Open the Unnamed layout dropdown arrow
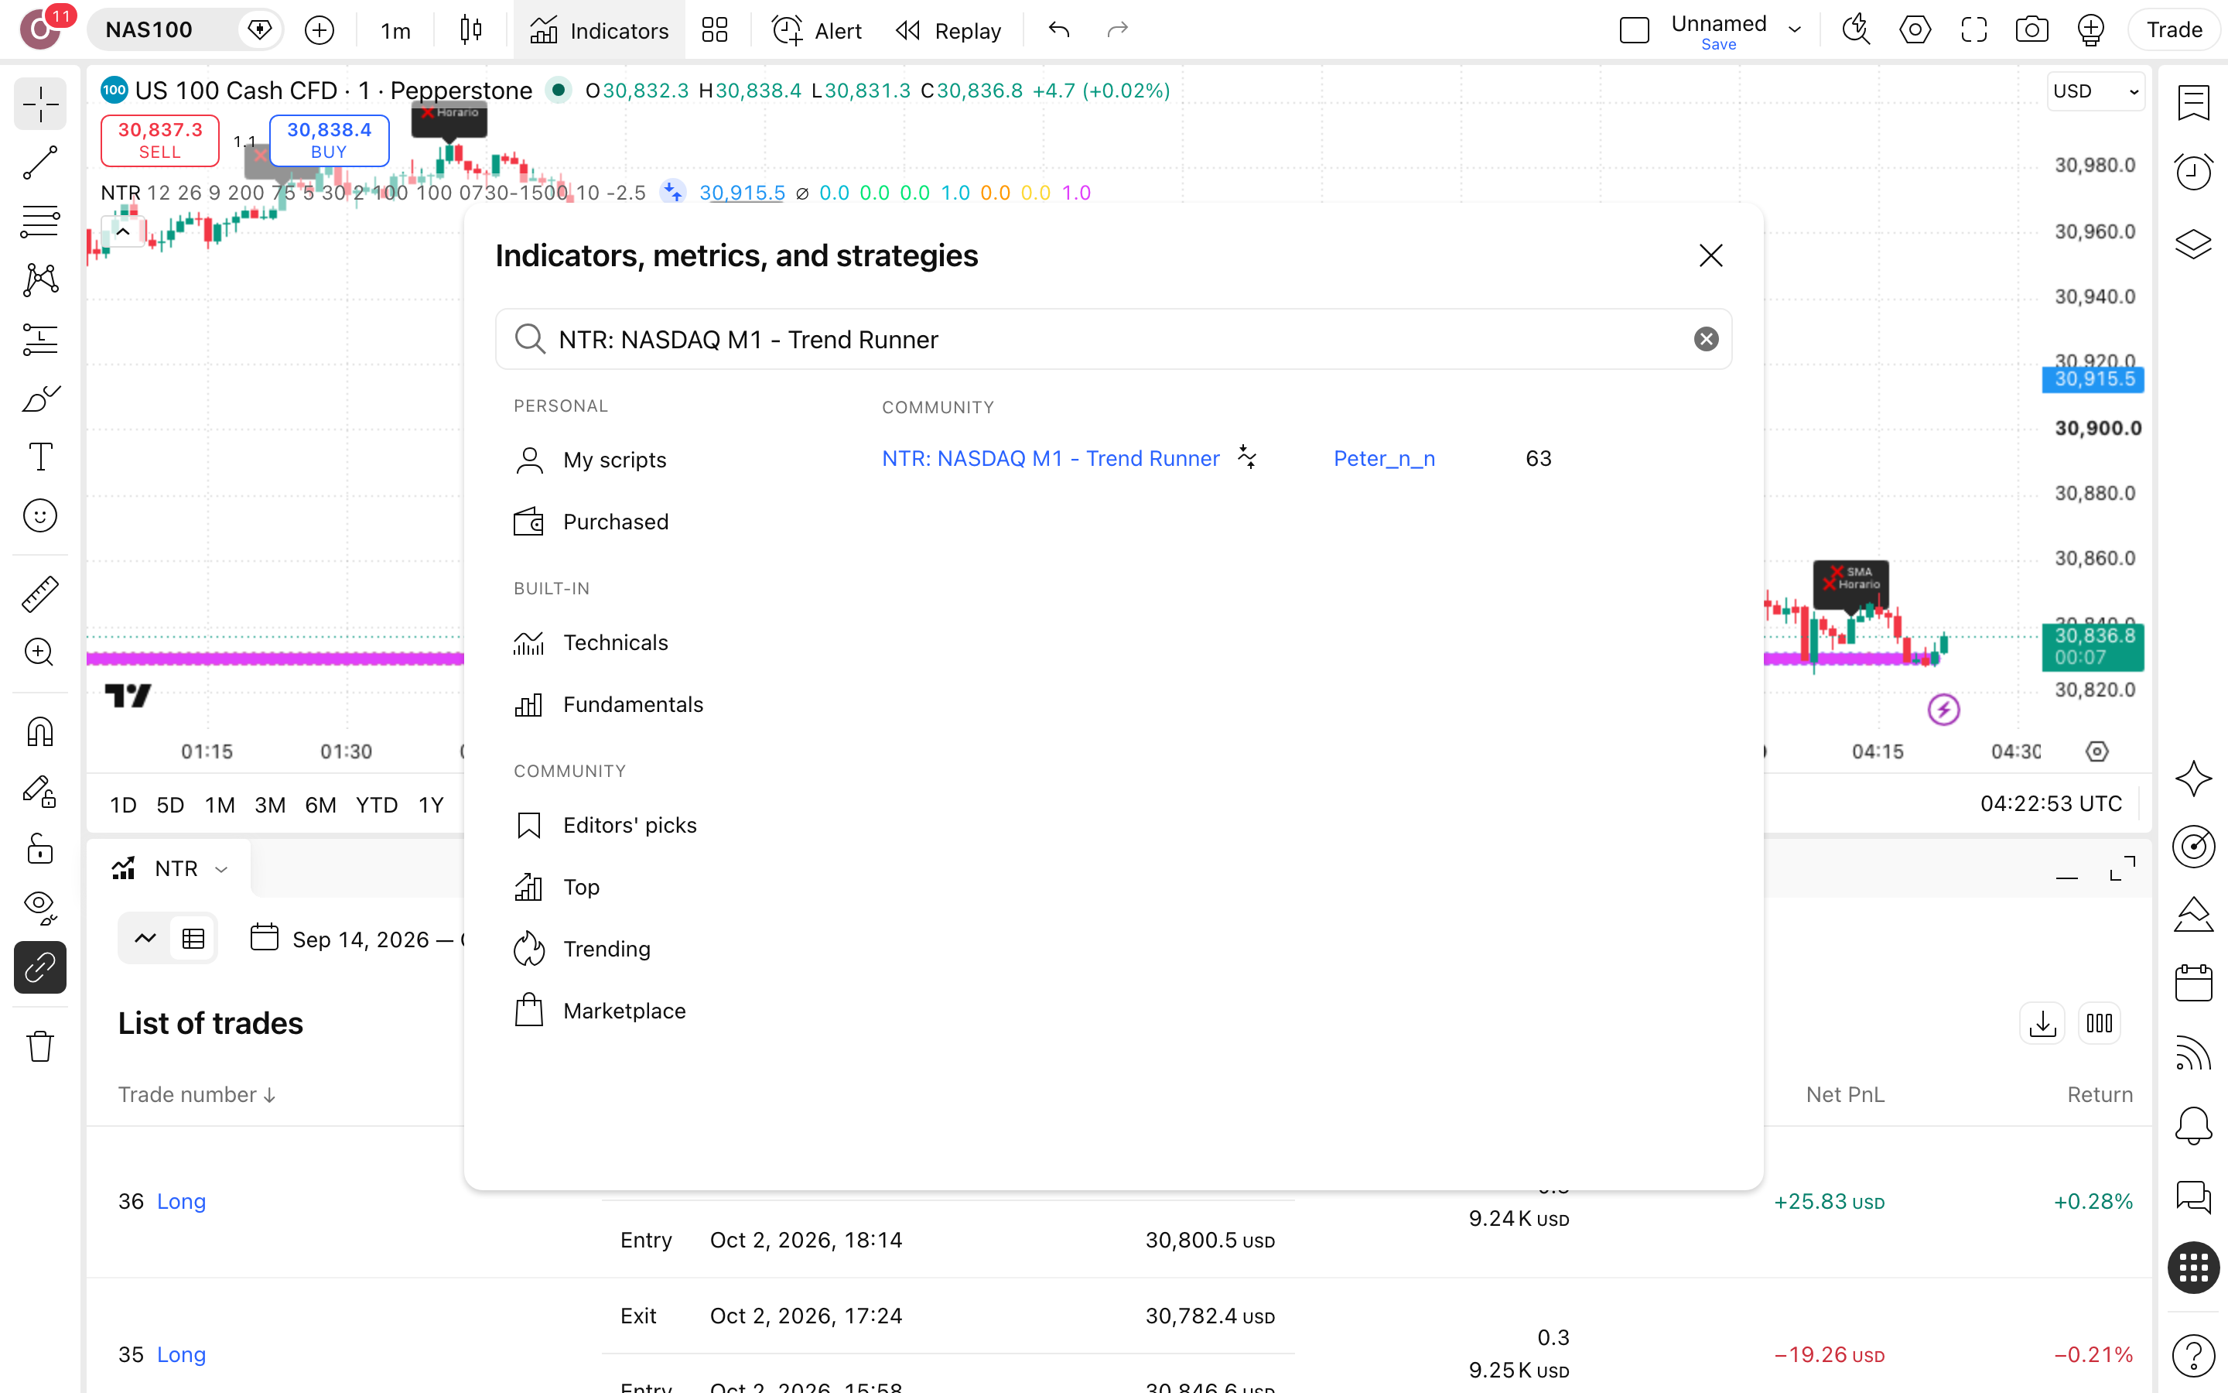Viewport: 2228px width, 1393px height. [1794, 30]
